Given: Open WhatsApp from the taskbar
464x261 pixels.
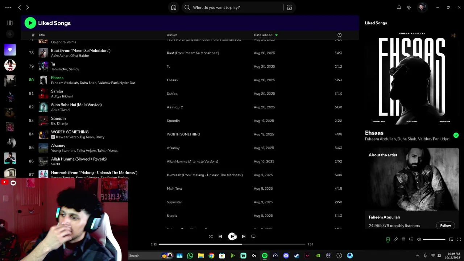Looking at the screenshot, I should [190, 256].
